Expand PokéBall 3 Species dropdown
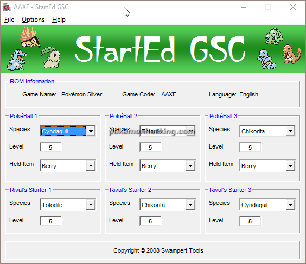Image resolution: width=306 pixels, height=264 pixels. coord(290,131)
